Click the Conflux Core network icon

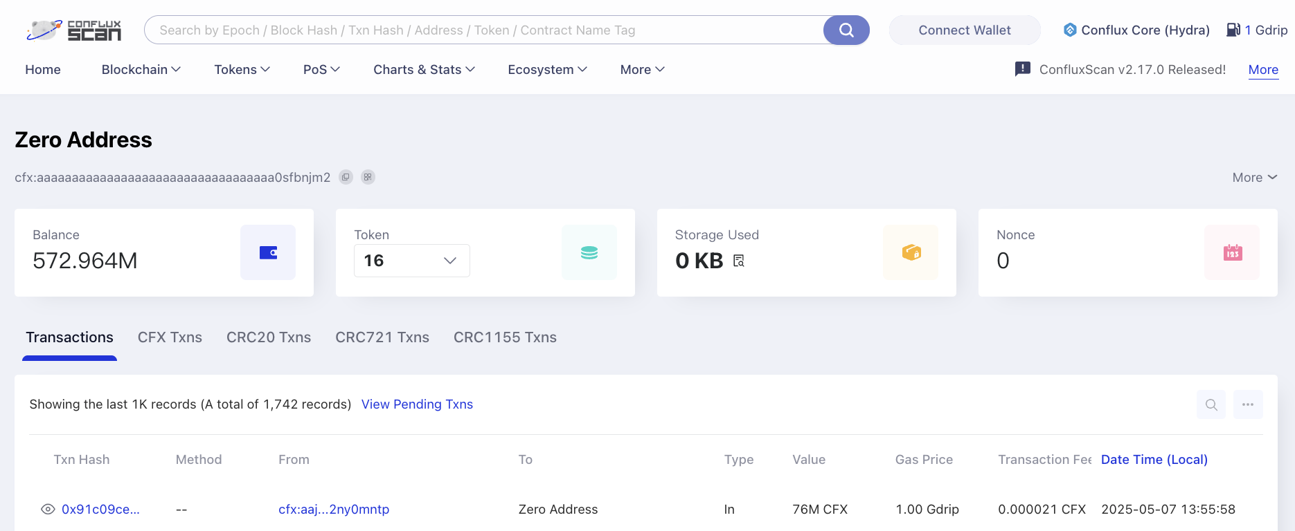tap(1070, 30)
